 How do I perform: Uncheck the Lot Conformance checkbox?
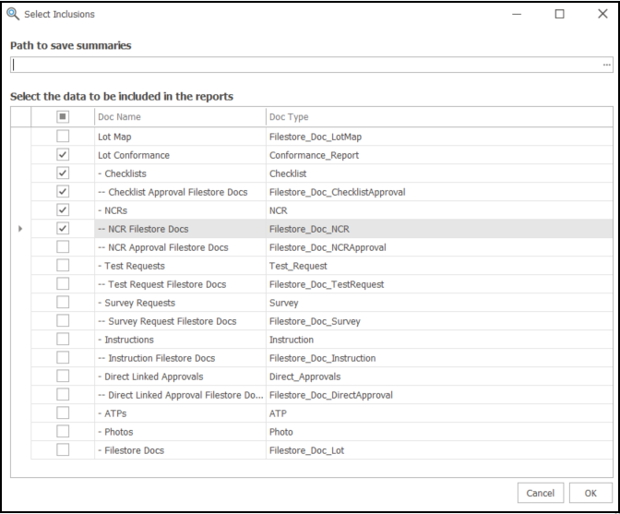point(63,155)
